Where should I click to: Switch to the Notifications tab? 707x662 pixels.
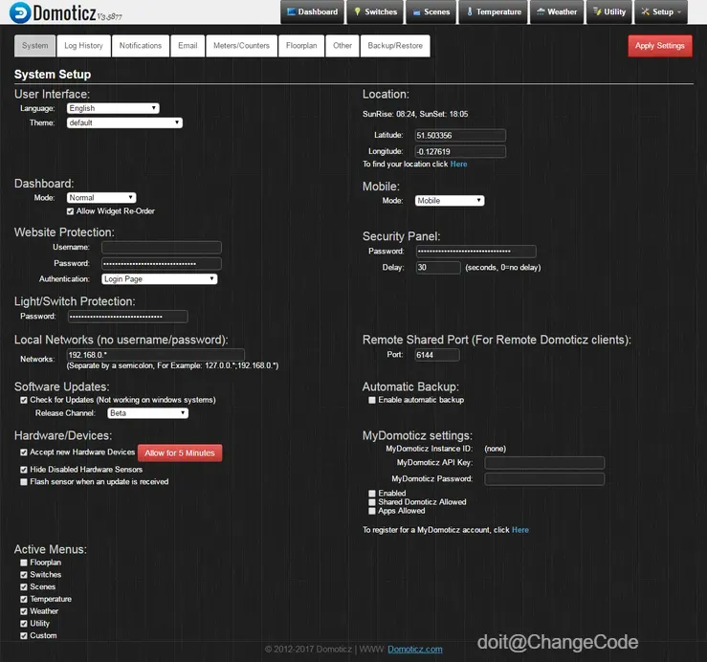click(x=141, y=46)
